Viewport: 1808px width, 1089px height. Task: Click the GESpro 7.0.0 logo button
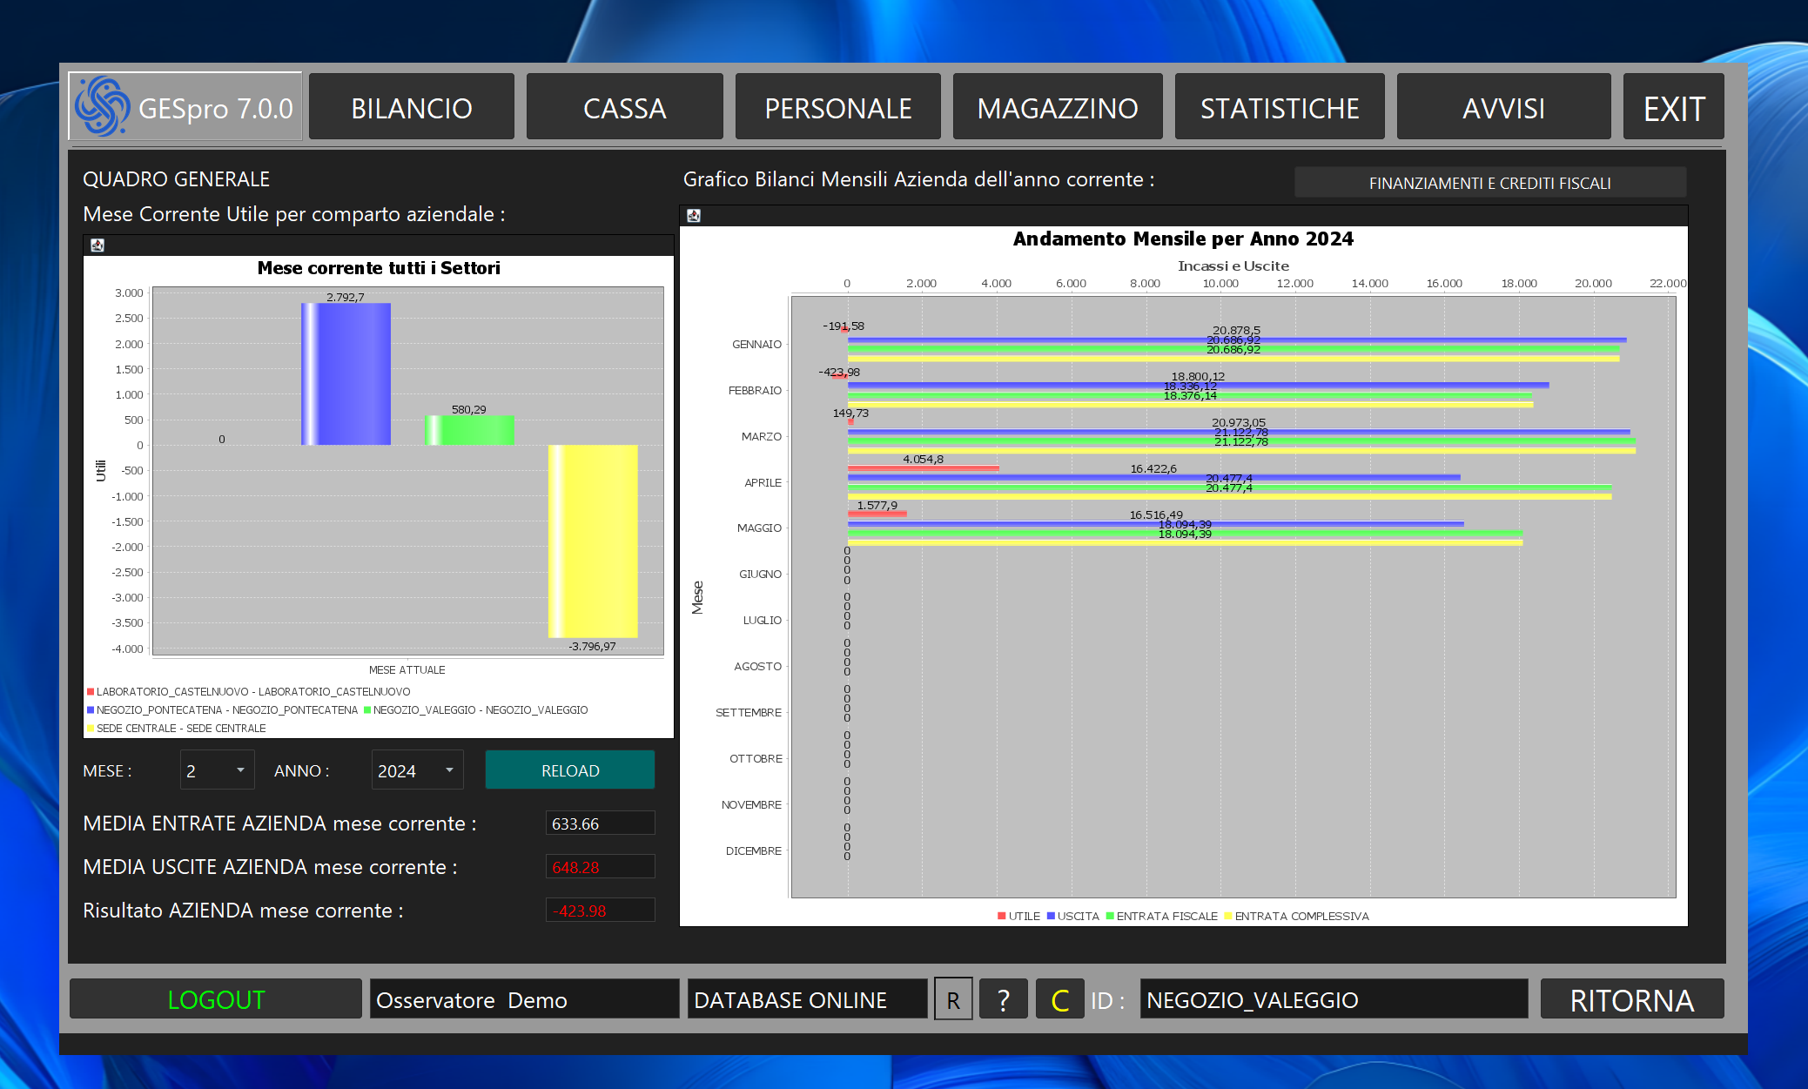(185, 106)
